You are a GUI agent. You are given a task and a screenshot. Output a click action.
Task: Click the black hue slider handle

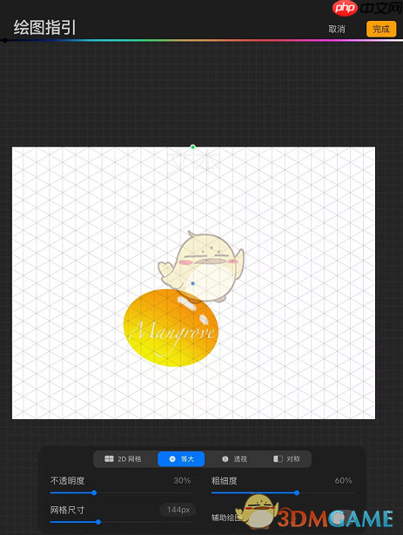(x=4, y=41)
